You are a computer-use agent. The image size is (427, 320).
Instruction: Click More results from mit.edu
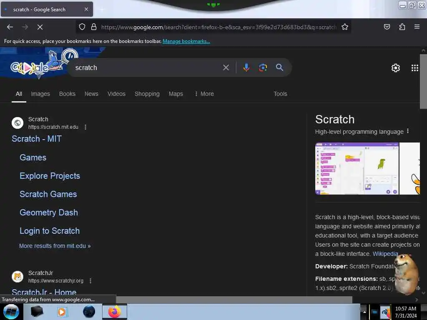click(x=55, y=246)
